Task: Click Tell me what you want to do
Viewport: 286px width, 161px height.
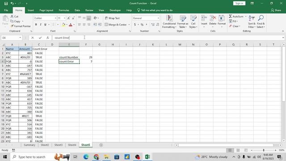Action: tap(155, 10)
